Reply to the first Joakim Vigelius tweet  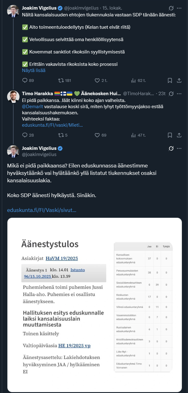click(x=25, y=80)
